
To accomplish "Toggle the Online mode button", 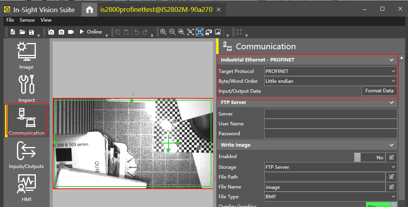I will click(91, 32).
